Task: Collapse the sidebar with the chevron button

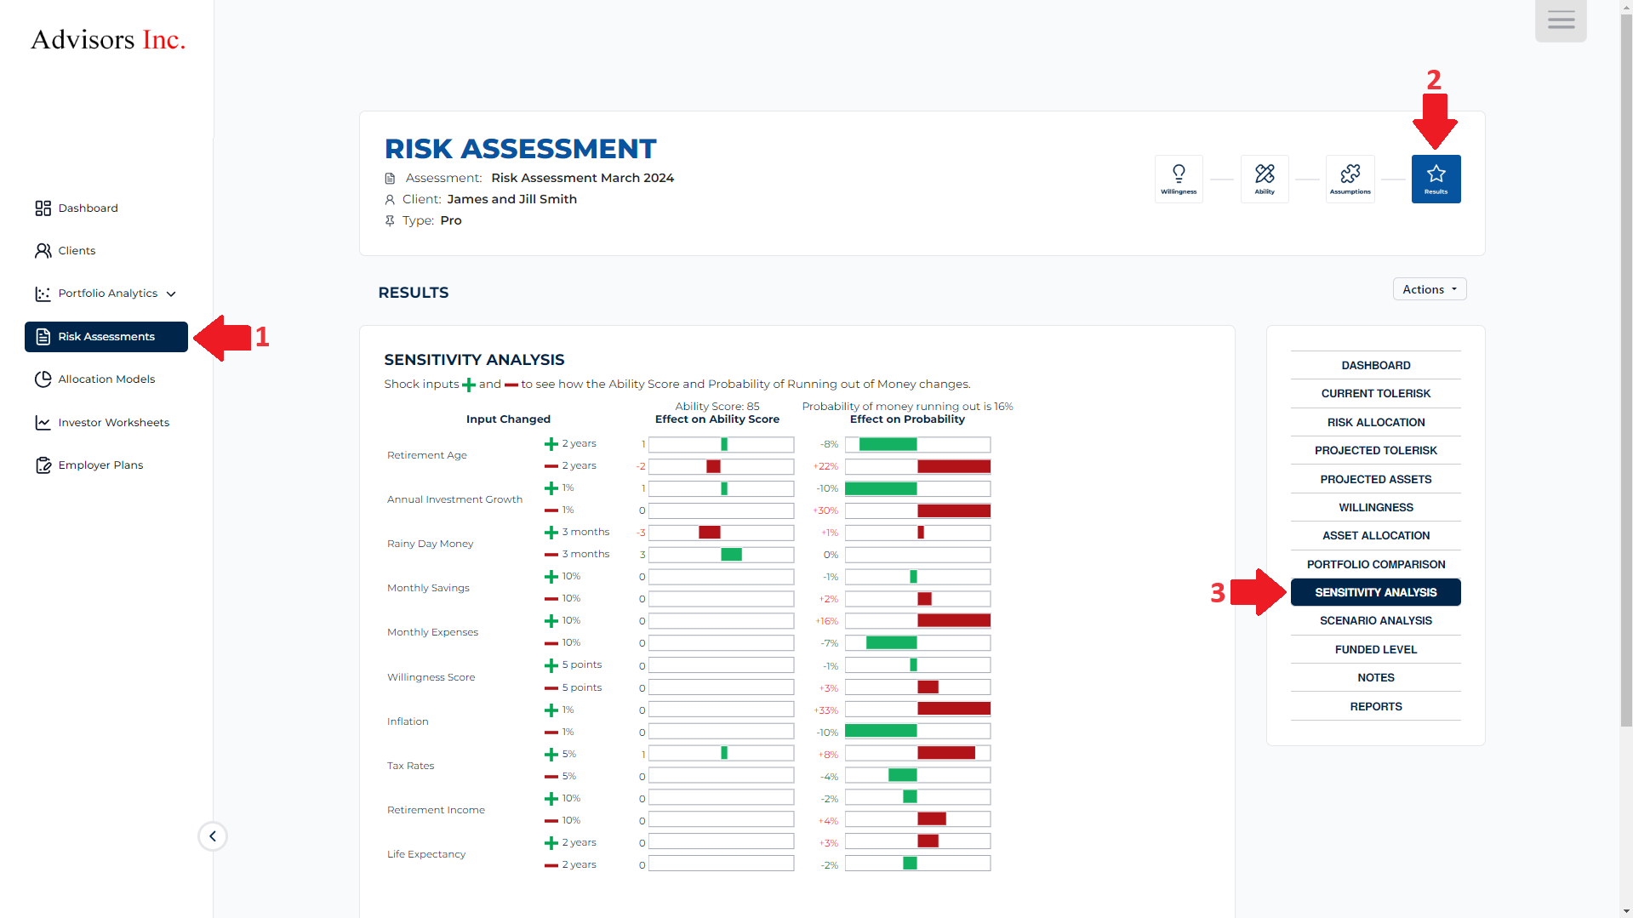Action: click(x=213, y=836)
